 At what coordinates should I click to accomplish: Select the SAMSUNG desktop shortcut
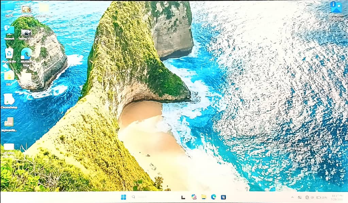[x=27, y=11]
